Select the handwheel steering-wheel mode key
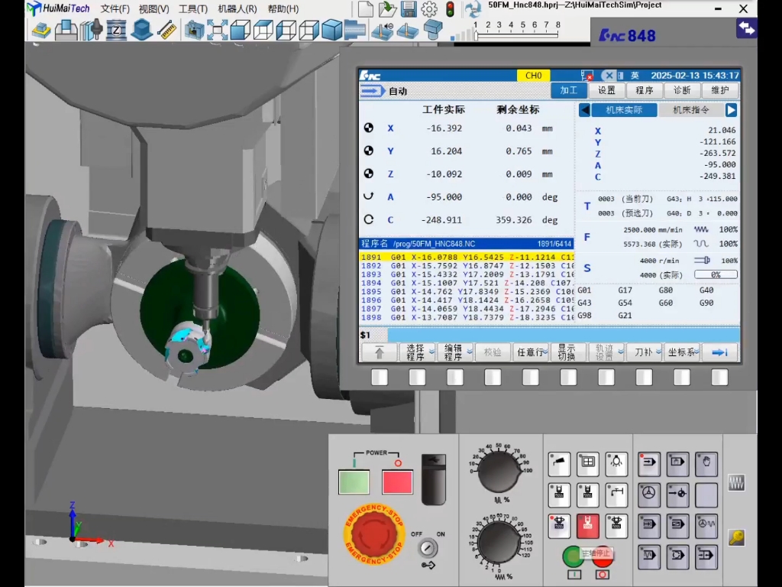Image resolution: width=782 pixels, height=587 pixels. tap(648, 494)
